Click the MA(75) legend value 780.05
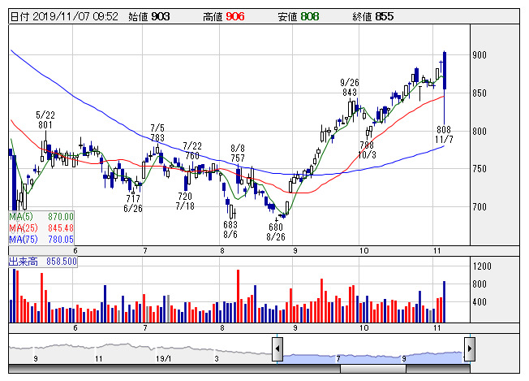529x381 pixels. pyautogui.click(x=60, y=240)
